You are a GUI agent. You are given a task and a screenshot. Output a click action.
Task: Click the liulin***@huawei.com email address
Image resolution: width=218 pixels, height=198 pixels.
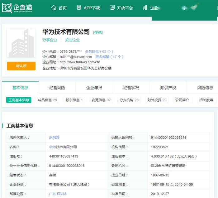(x=76, y=57)
